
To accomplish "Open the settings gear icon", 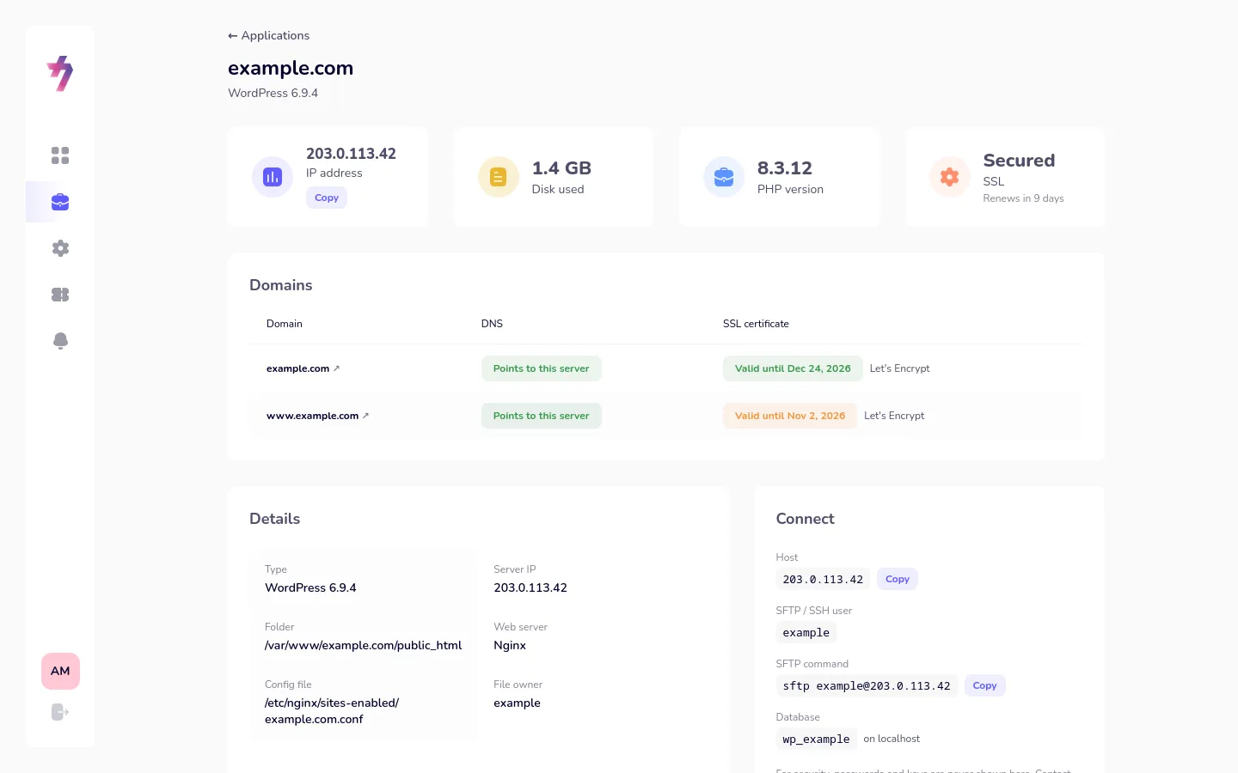I will (x=60, y=248).
